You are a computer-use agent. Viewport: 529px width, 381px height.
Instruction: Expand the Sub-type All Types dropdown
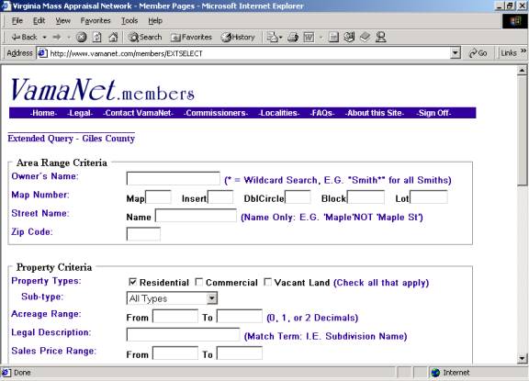click(211, 298)
